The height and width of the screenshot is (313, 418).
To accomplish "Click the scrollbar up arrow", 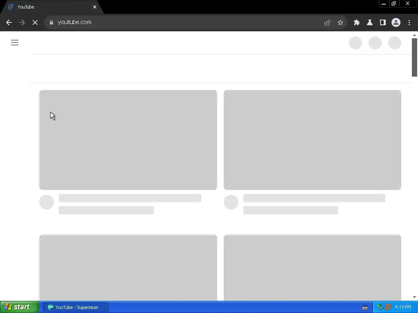I will point(414,35).
